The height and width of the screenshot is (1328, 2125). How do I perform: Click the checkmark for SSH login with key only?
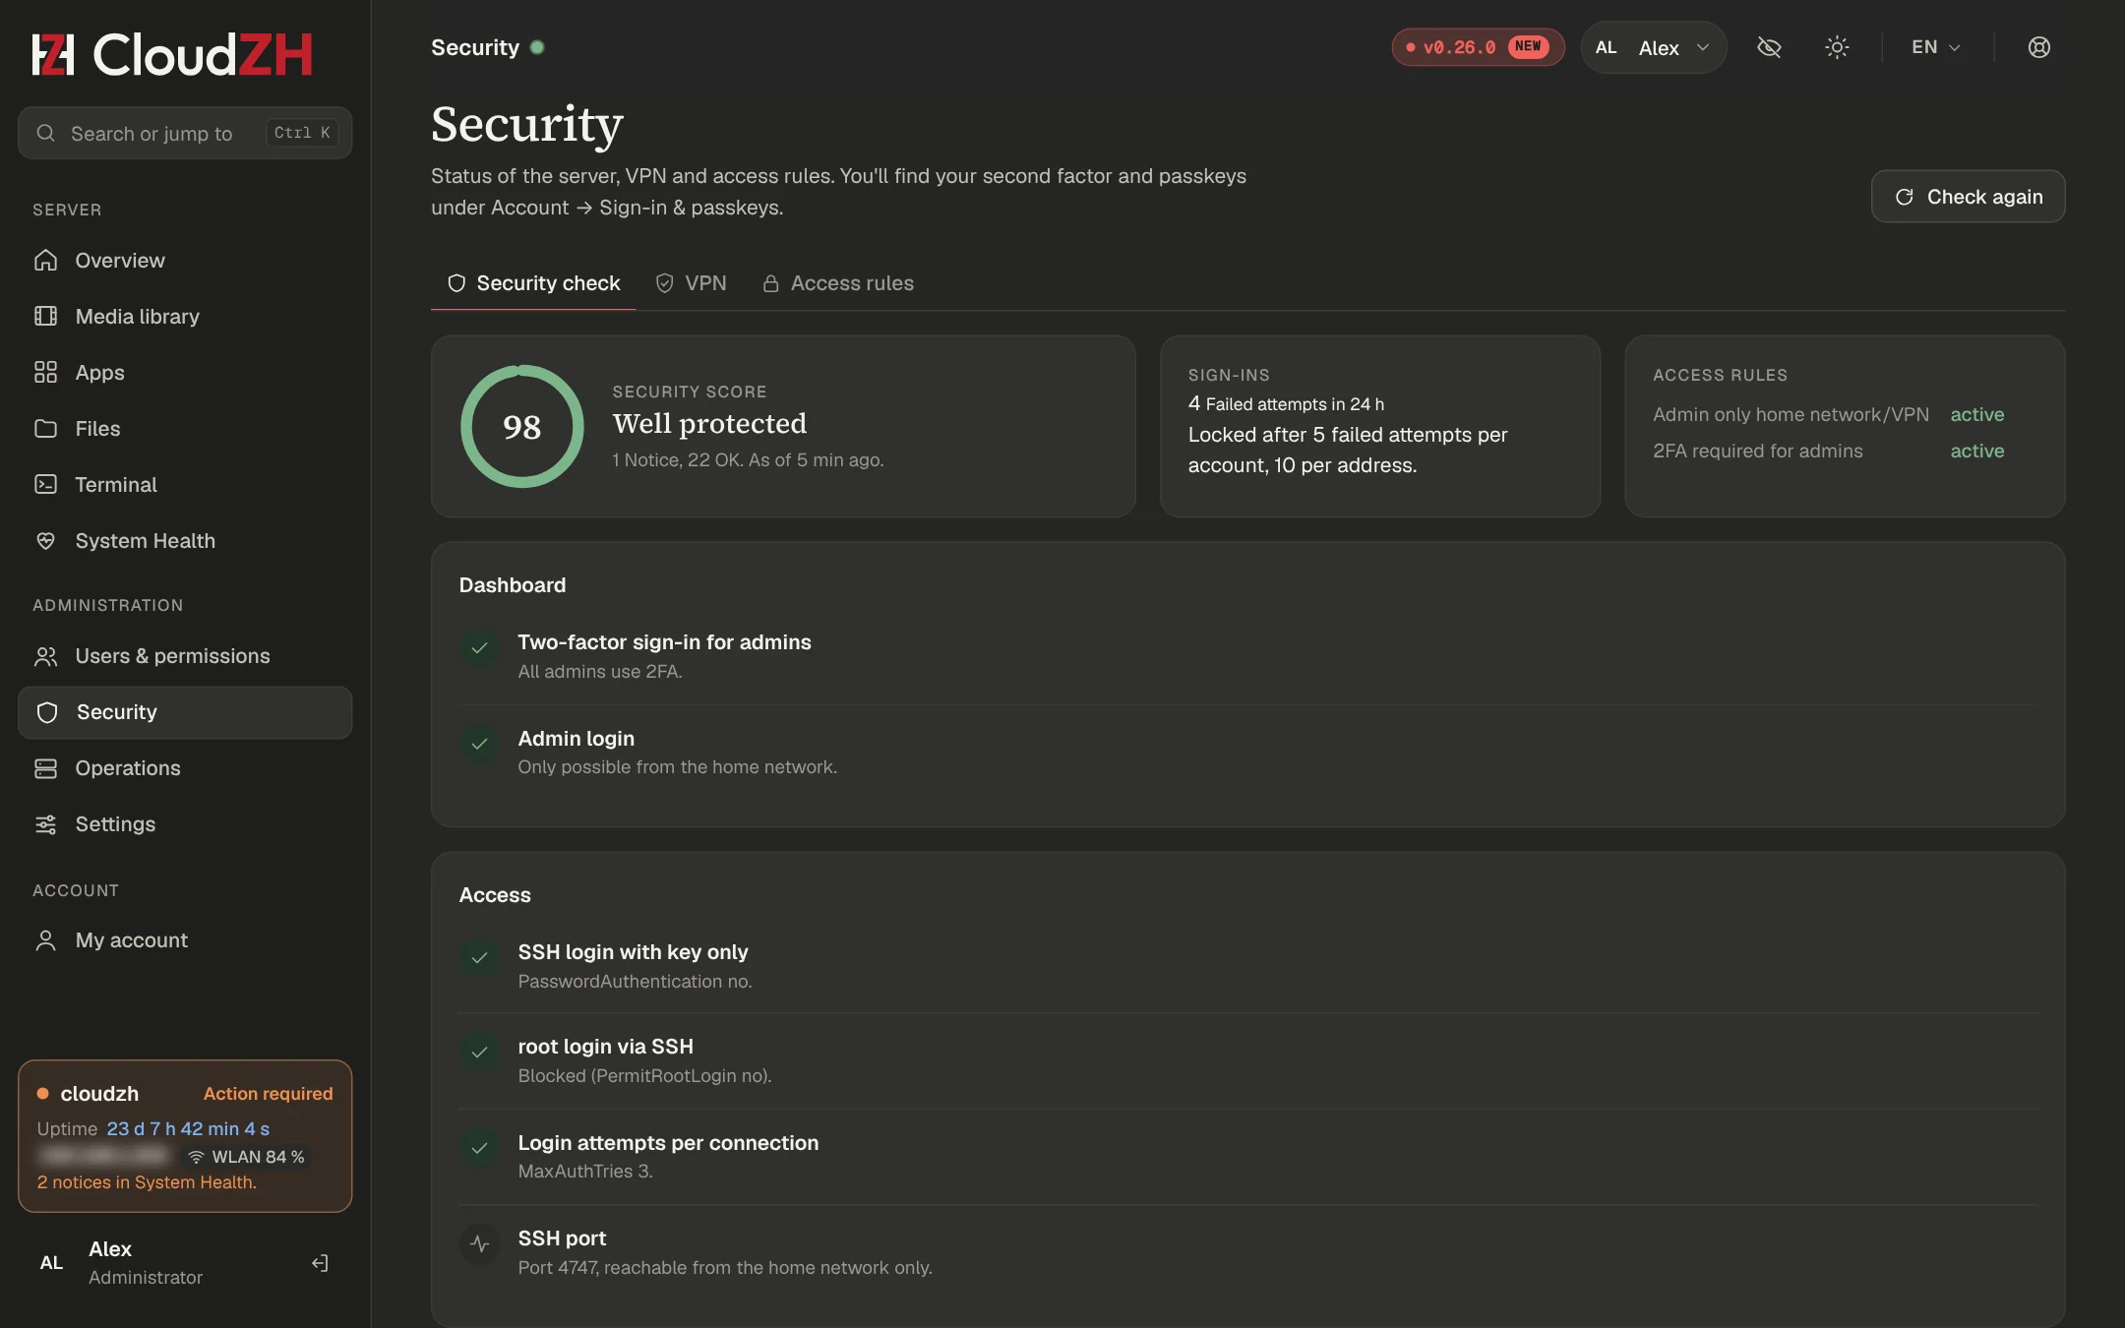coord(479,958)
